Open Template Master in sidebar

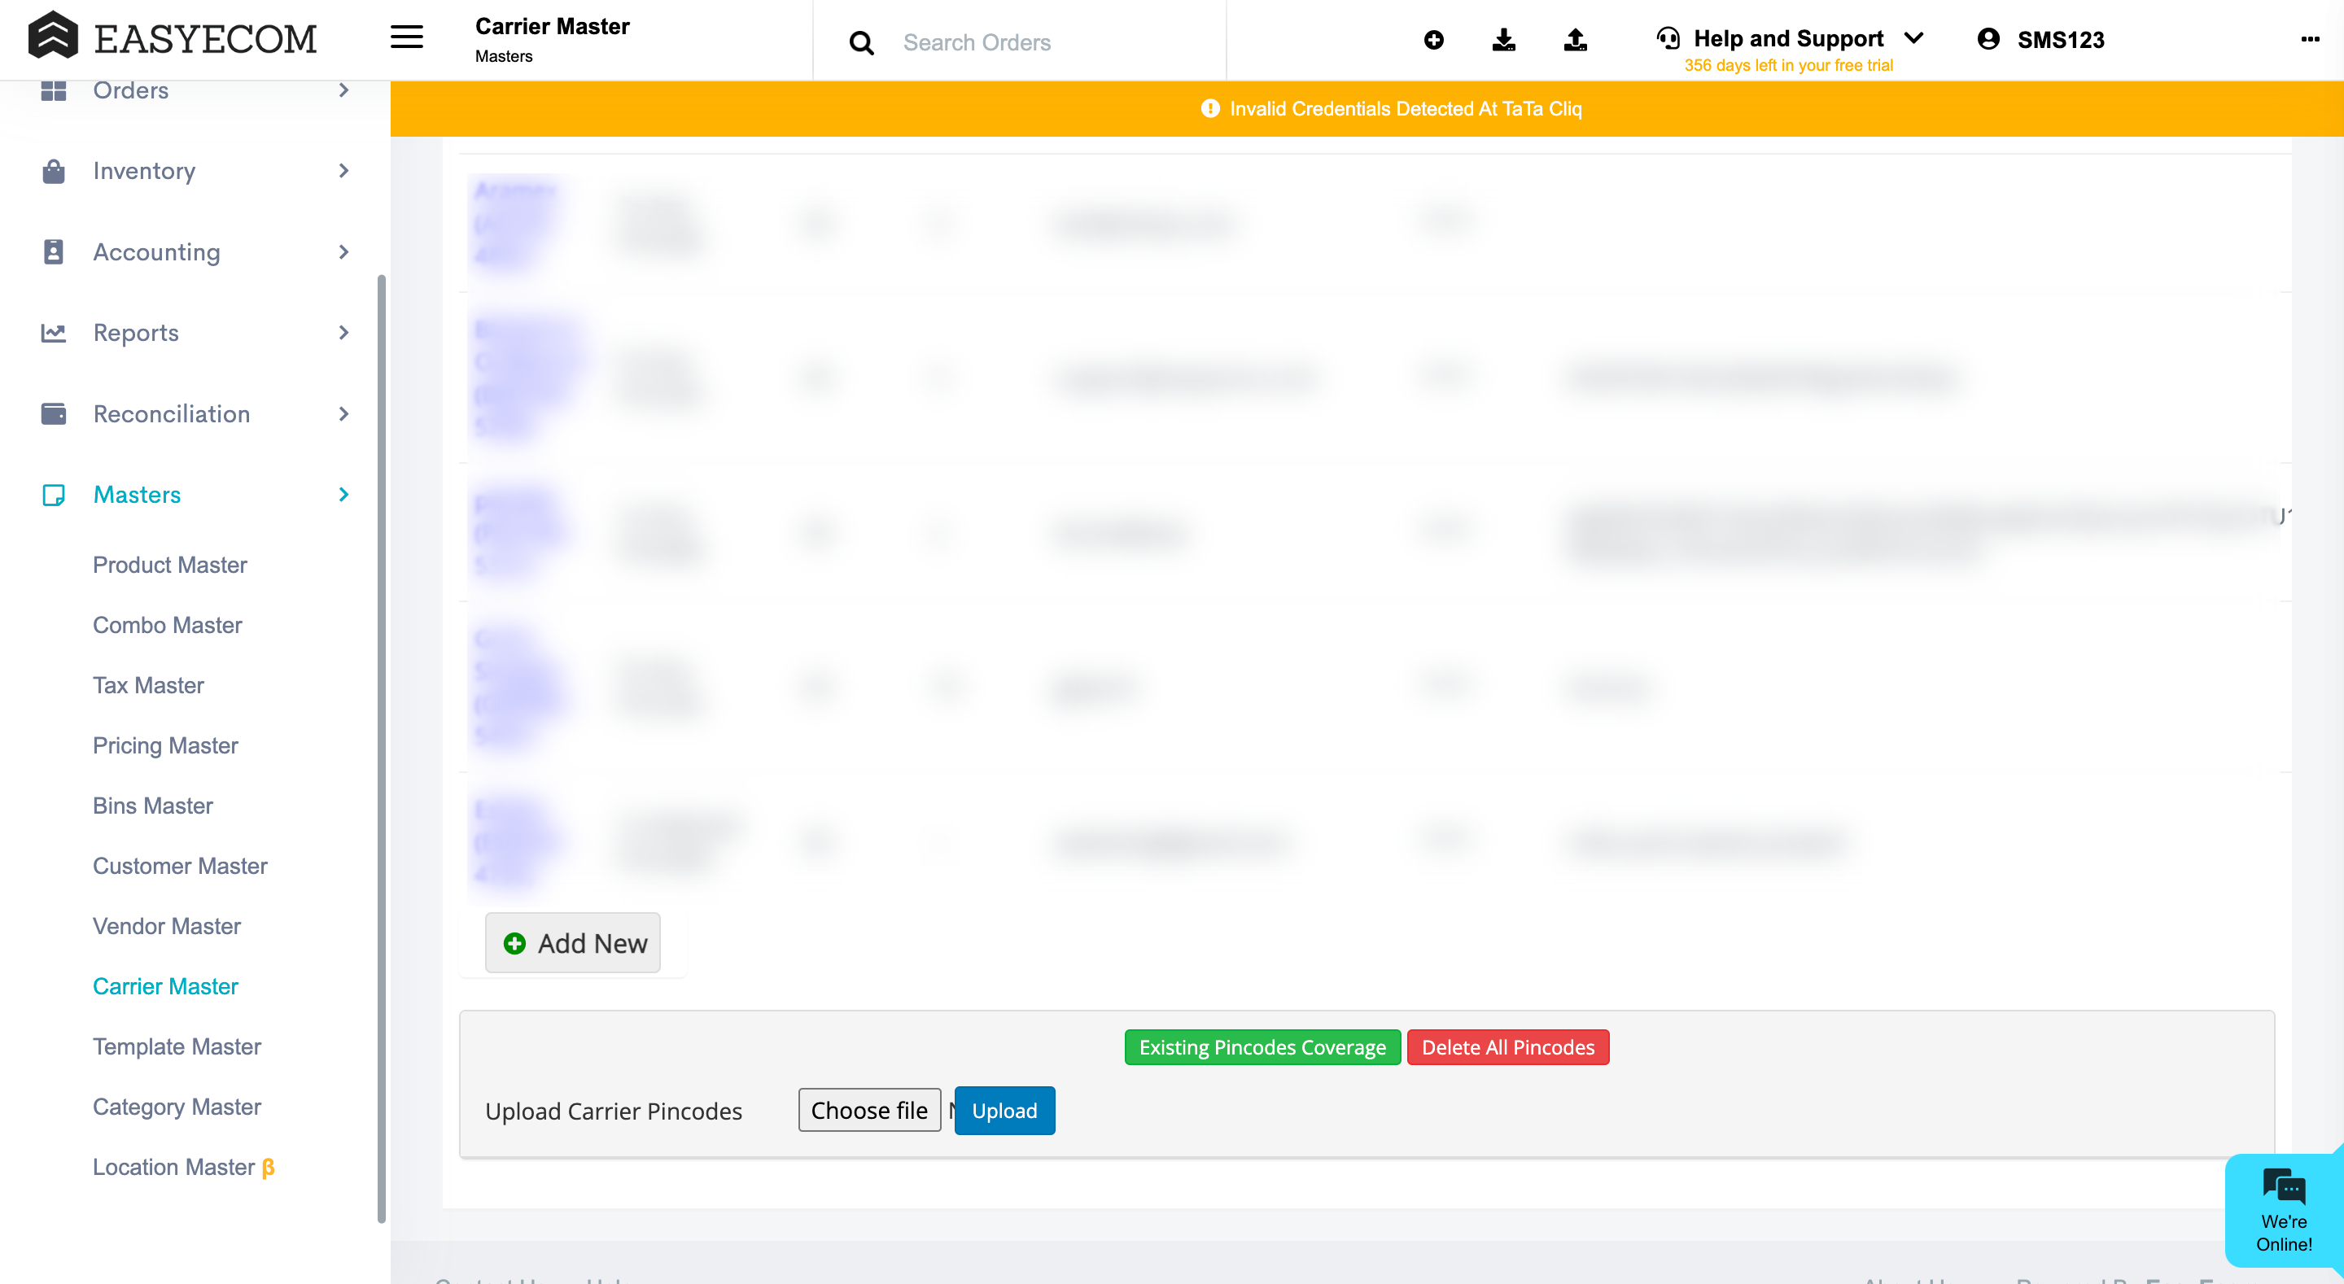tap(177, 1046)
